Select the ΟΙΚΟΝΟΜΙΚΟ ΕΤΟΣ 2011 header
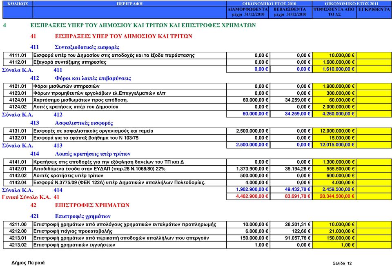The height and width of the screenshot is (266, 392). pos(352,4)
